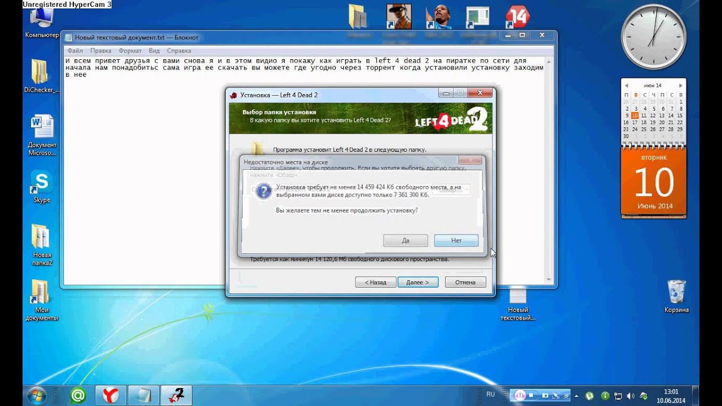Image resolution: width=722 pixels, height=406 pixels.
Task: Go to previous month in calendar gadget
Action: (x=626, y=86)
